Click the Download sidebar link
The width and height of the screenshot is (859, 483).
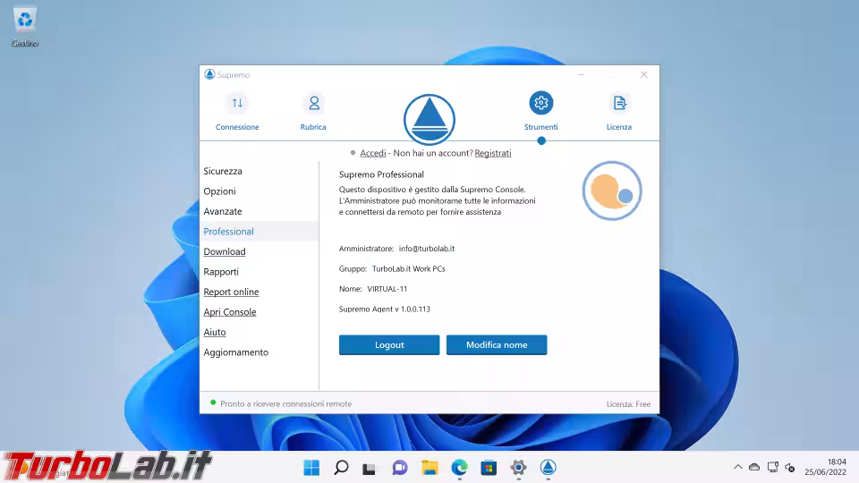coord(225,251)
